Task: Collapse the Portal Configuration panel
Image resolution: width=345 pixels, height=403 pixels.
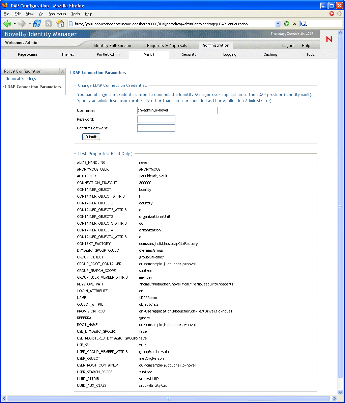Action: tap(62, 71)
